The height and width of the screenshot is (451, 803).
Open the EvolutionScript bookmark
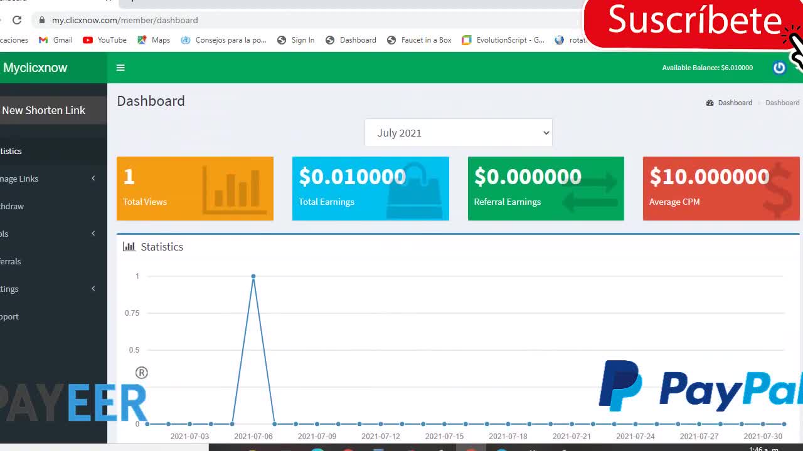tap(503, 39)
